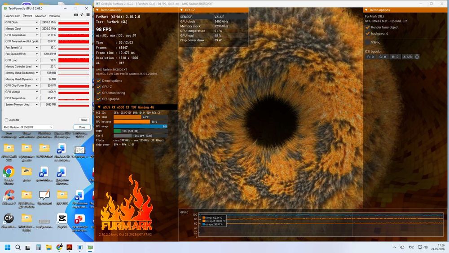This screenshot has height=253, width=449.
Task: Open the OpenBoard desktop shortcut
Action: (x=44, y=197)
